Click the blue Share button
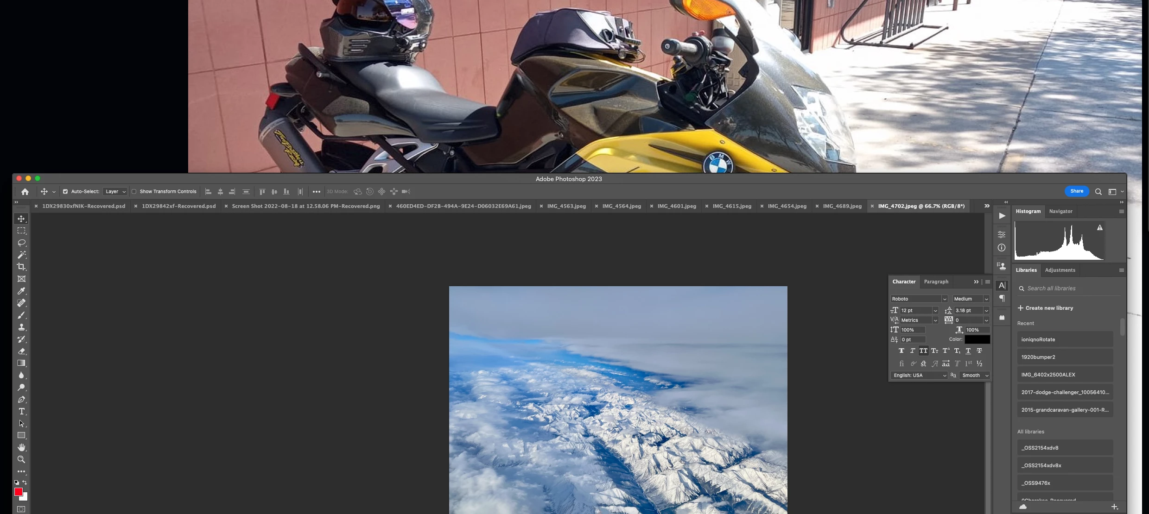 (1076, 191)
